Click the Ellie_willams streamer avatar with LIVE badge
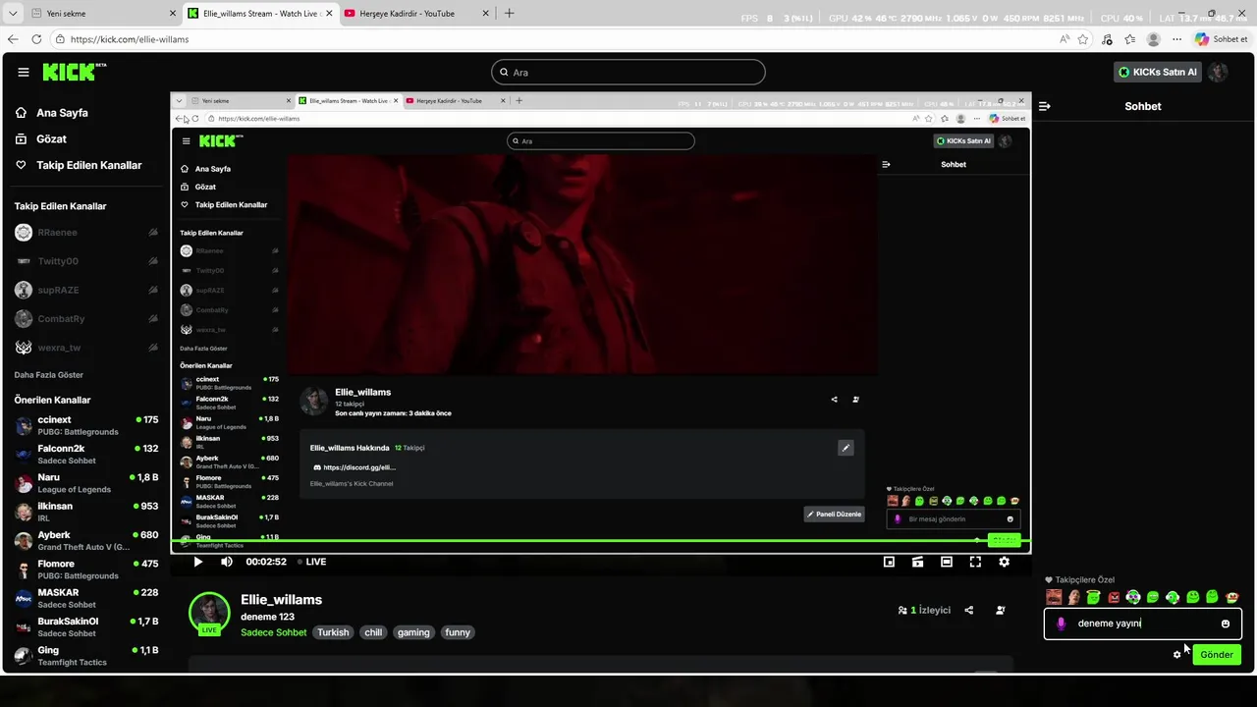 (209, 613)
